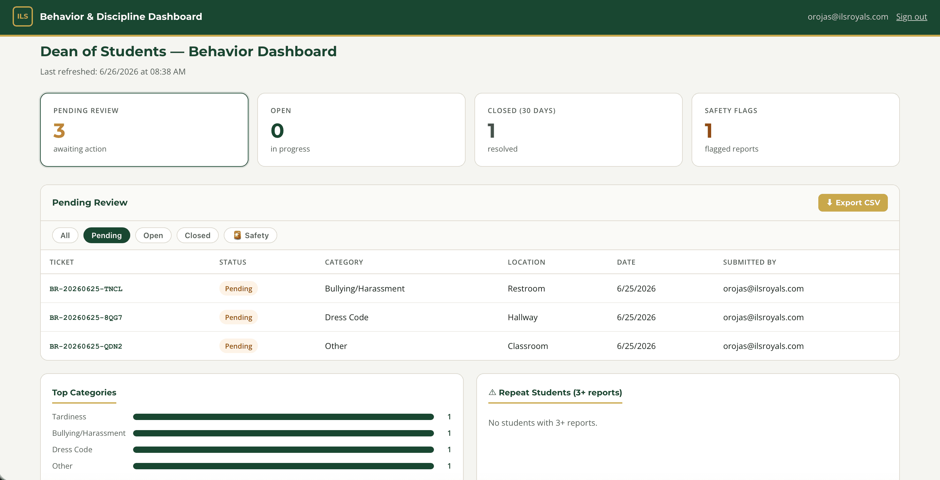Select the Pending filter pill

(x=107, y=236)
